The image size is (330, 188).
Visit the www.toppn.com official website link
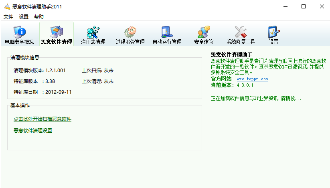point(252,79)
